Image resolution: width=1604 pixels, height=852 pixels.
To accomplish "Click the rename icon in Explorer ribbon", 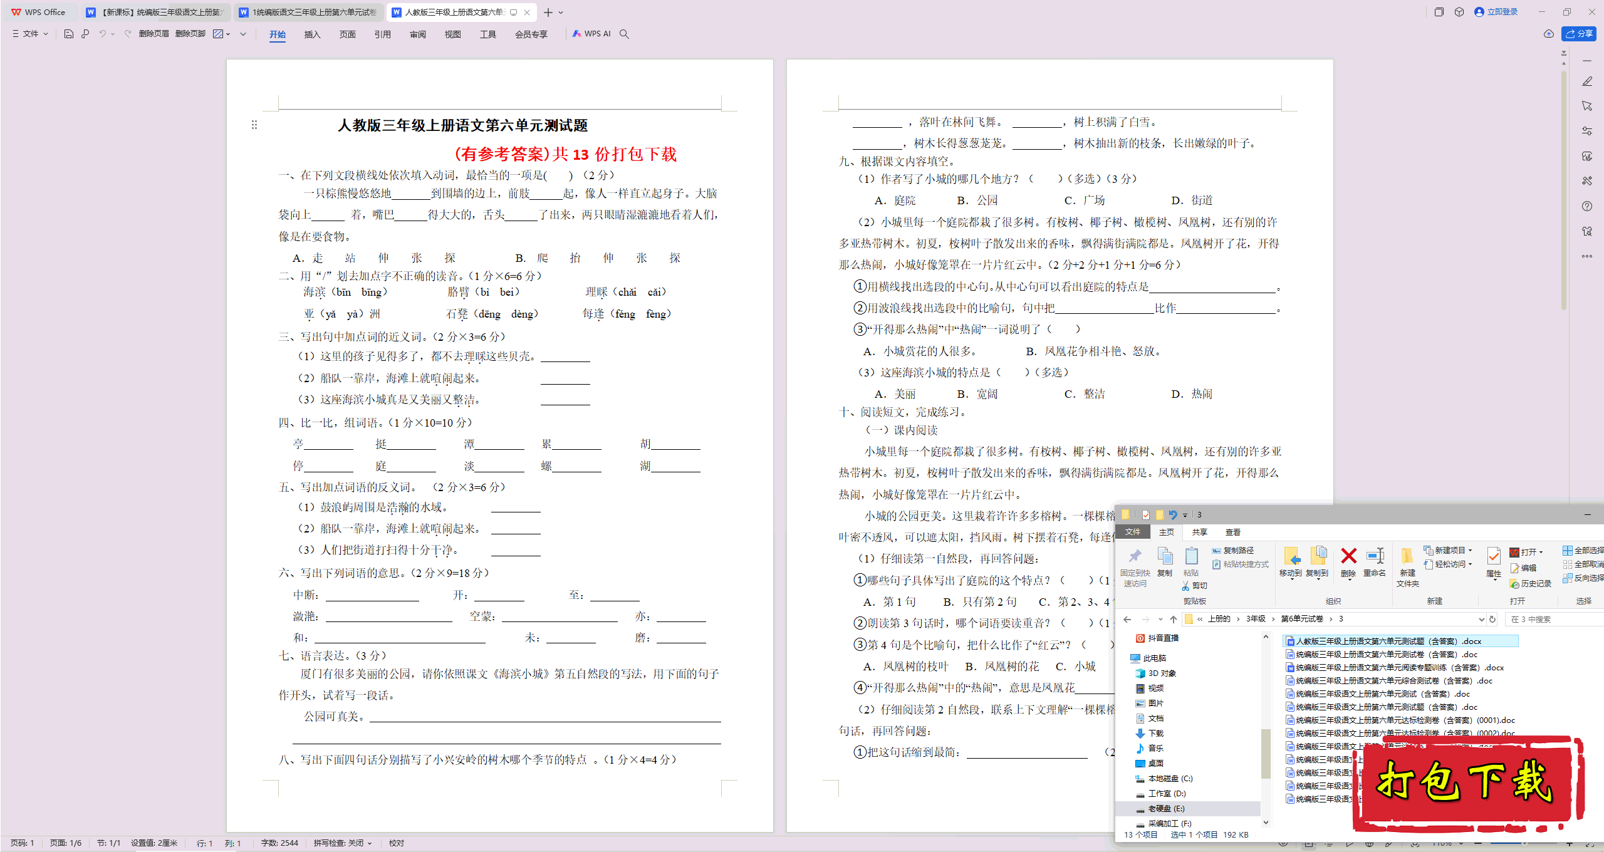I will (1375, 556).
